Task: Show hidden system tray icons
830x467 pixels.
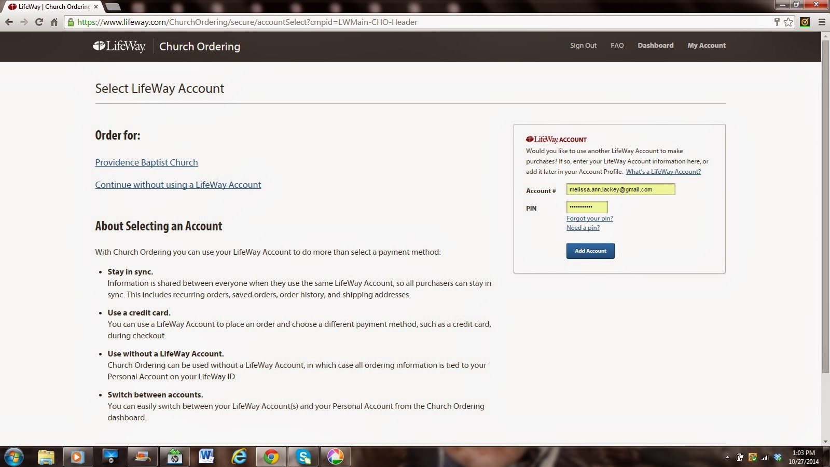Action: [x=727, y=457]
